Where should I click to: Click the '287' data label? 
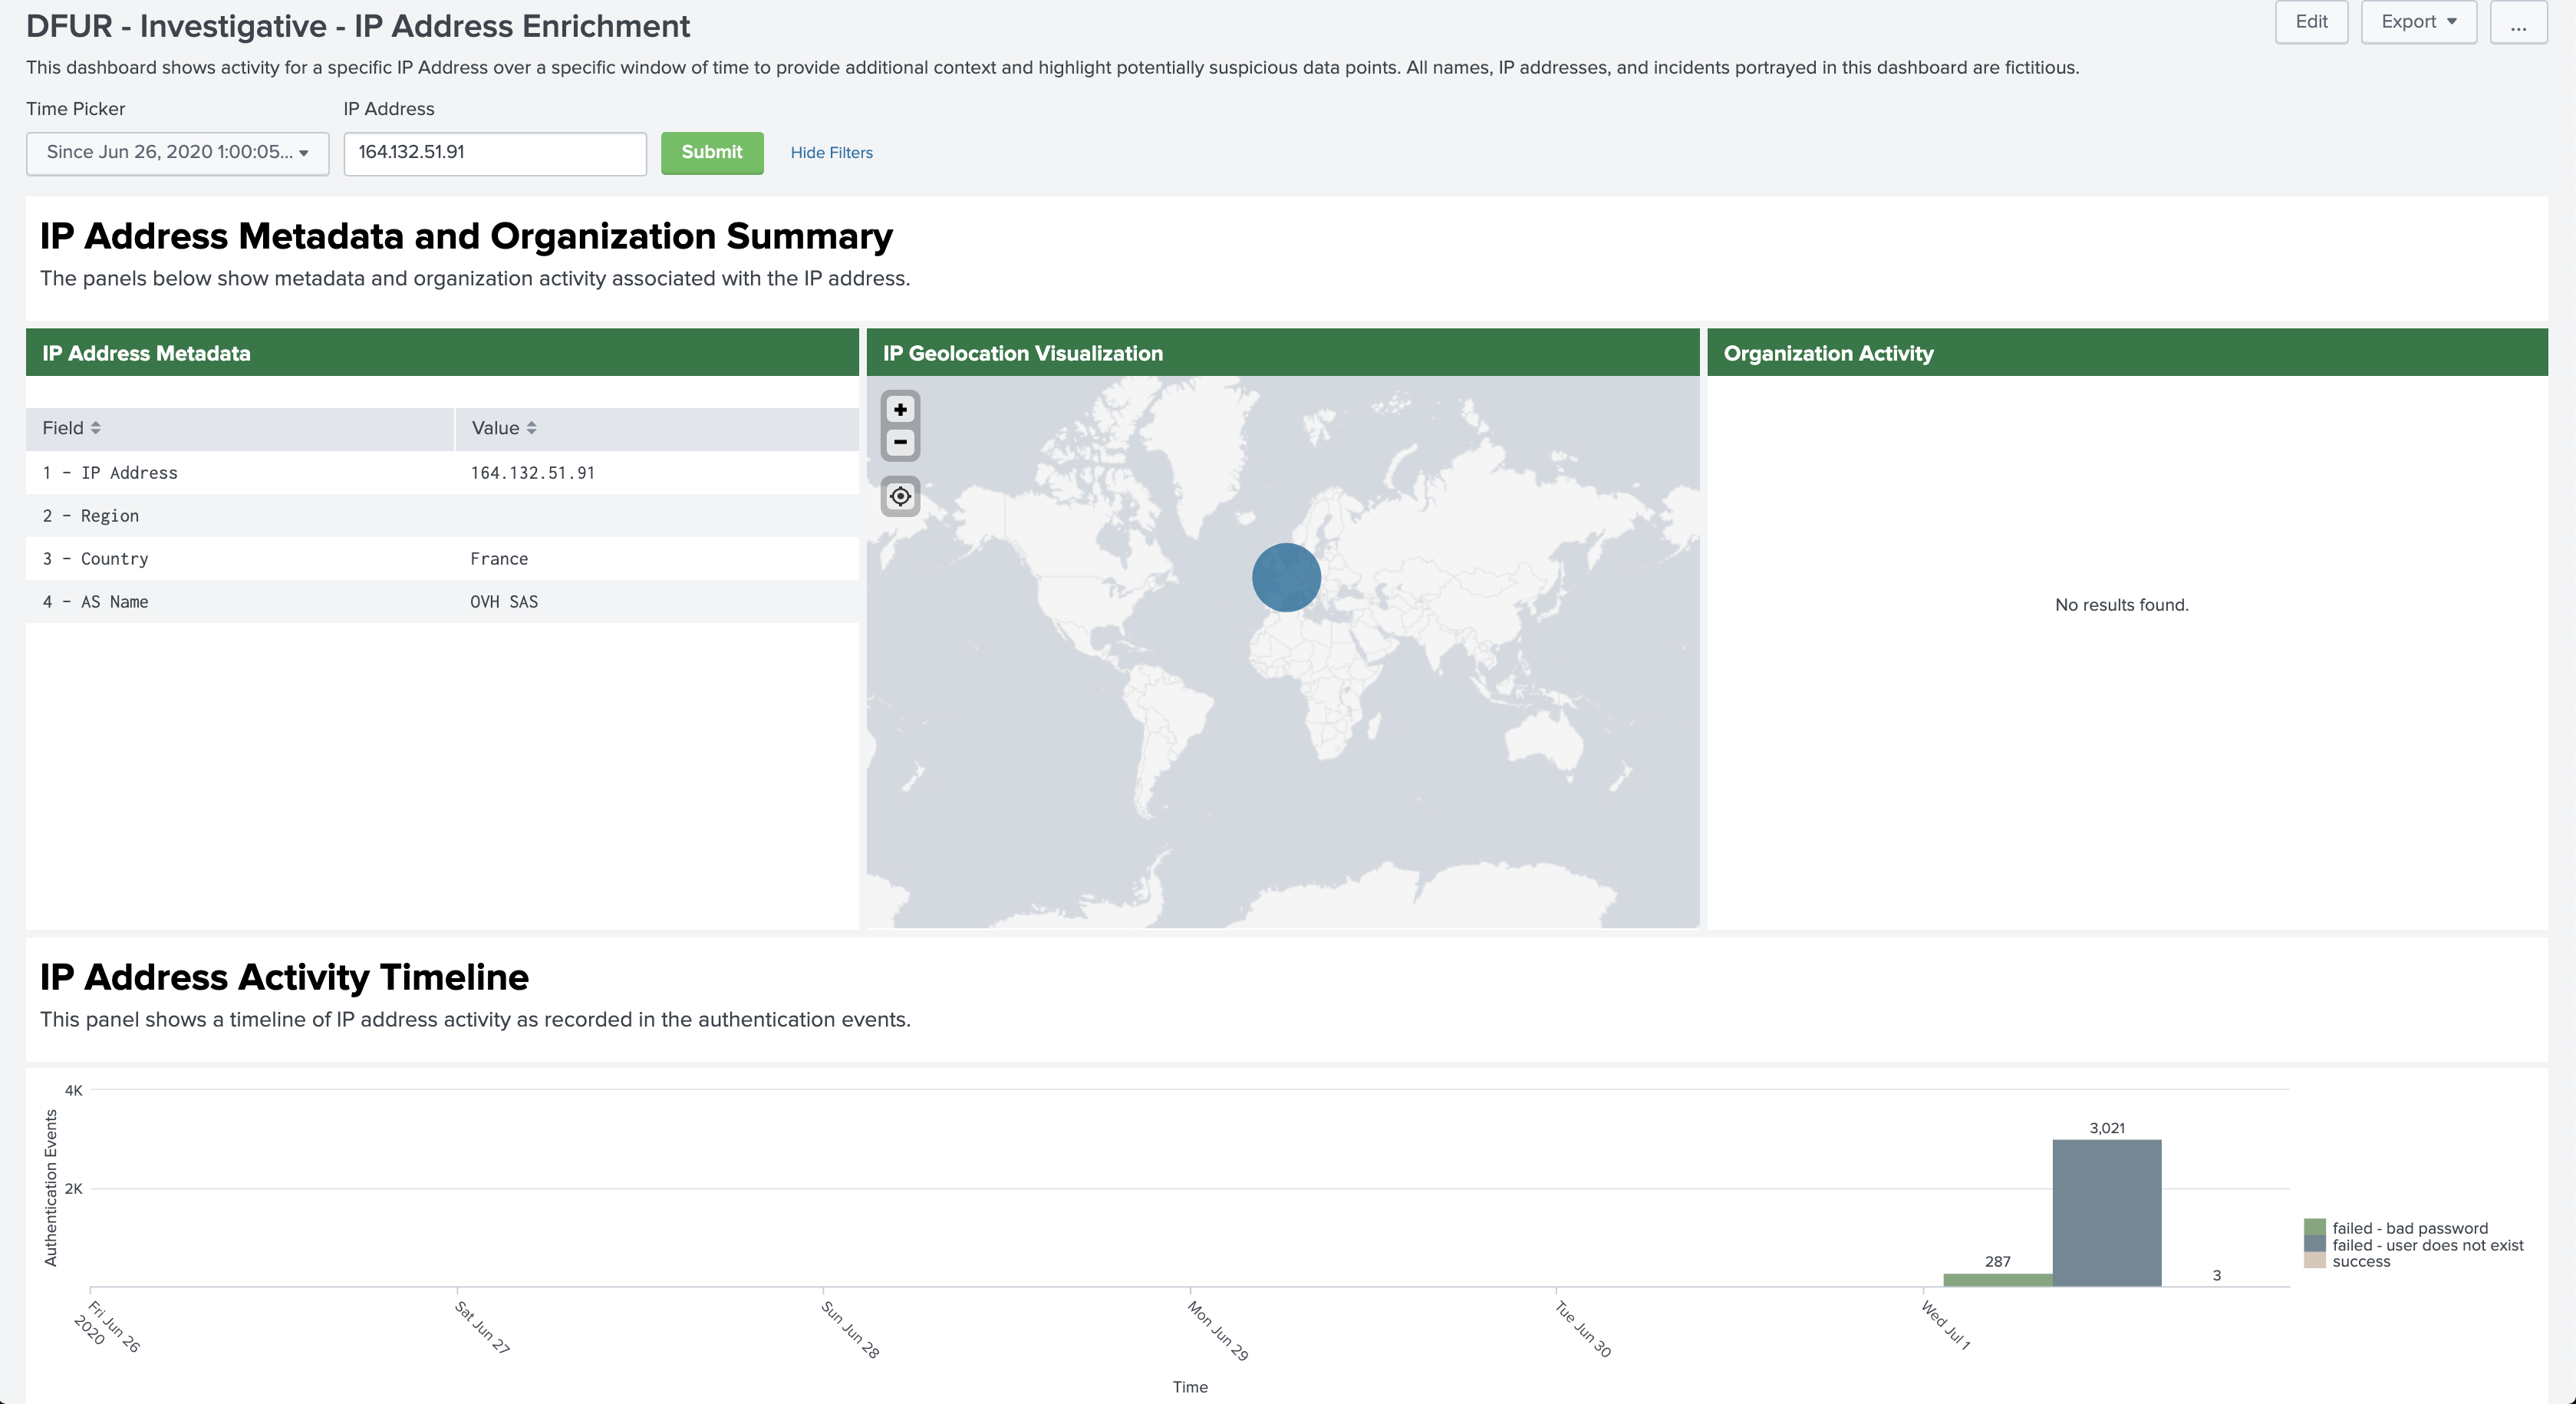(x=1997, y=1262)
